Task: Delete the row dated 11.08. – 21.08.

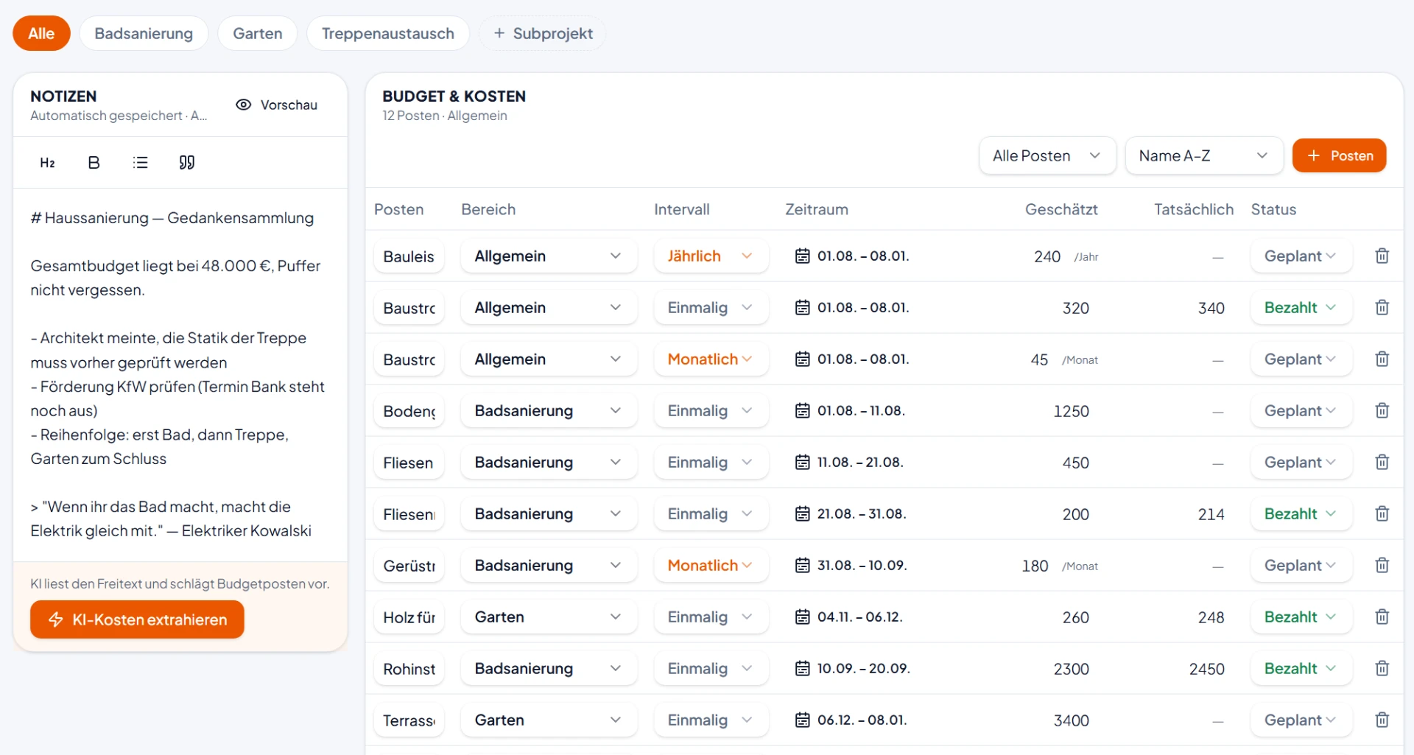Action: 1382,462
